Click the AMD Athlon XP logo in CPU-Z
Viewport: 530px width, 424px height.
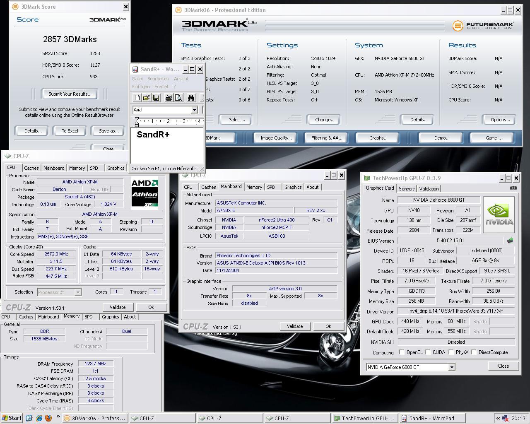(x=145, y=193)
